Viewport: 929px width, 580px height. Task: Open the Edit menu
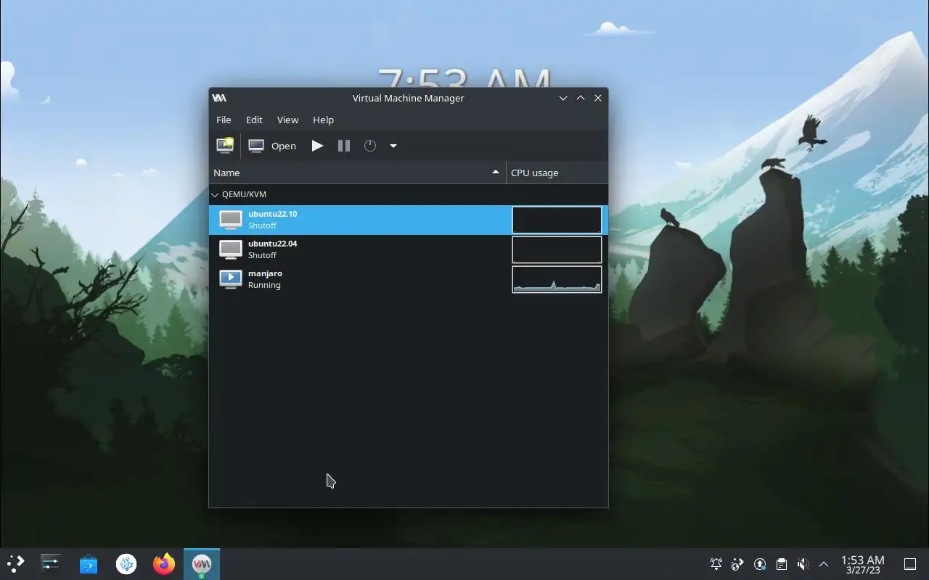click(x=254, y=120)
